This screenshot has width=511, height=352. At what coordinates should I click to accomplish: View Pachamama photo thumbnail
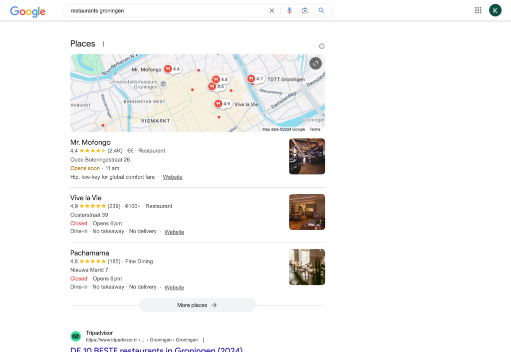pos(307,267)
